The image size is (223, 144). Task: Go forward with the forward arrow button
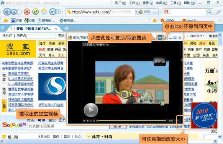[14, 12]
